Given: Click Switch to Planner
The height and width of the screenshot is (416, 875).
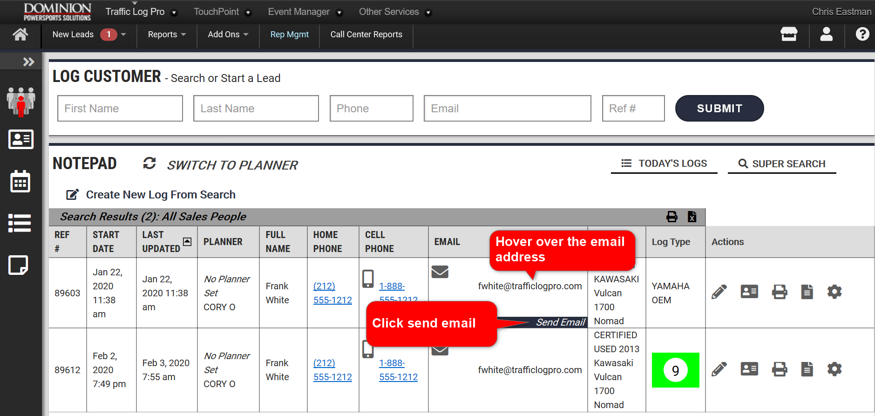Looking at the screenshot, I should pos(232,165).
